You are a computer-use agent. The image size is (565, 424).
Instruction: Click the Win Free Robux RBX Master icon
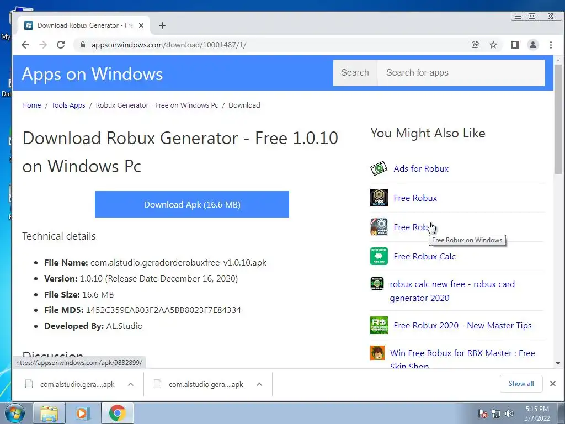pyautogui.click(x=377, y=353)
